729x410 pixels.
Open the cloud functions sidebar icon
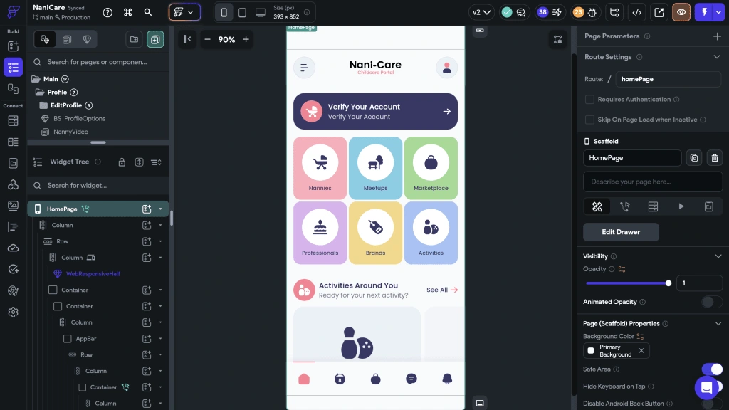point(13,248)
